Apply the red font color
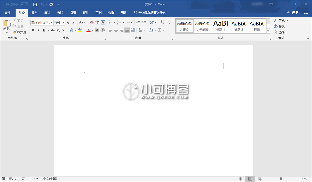Image resolution: width=312 pixels, height=182 pixels. coord(88,30)
